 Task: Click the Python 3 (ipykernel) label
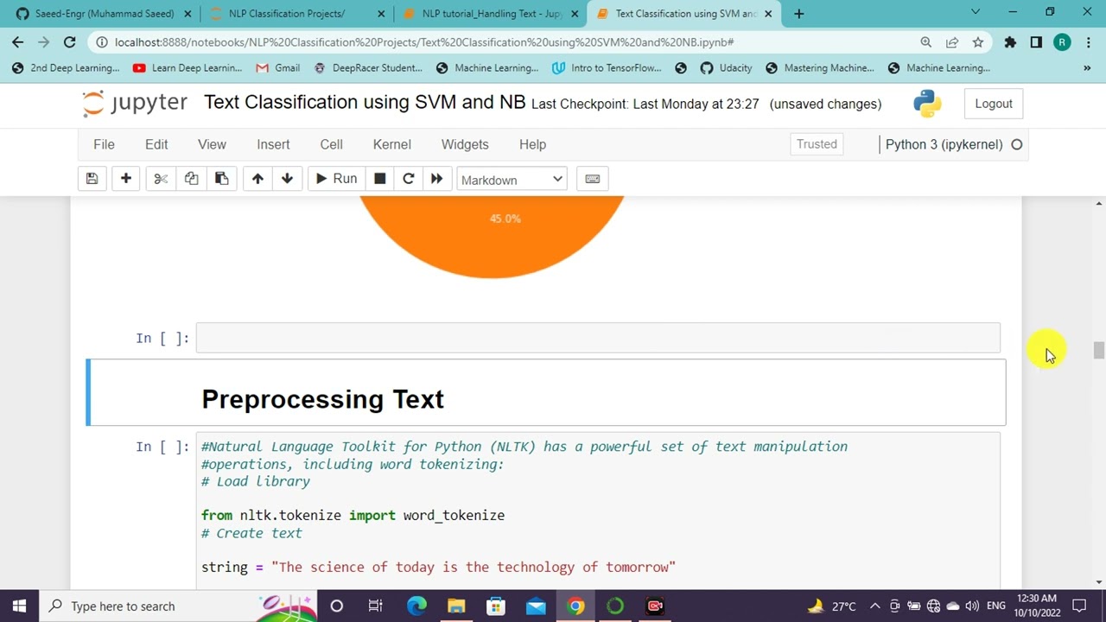[944, 144]
